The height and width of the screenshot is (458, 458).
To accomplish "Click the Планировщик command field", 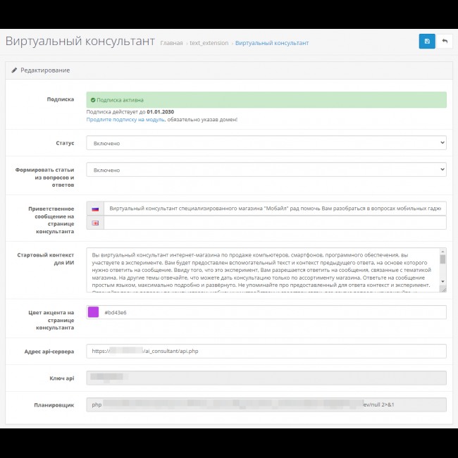I will point(266,404).
